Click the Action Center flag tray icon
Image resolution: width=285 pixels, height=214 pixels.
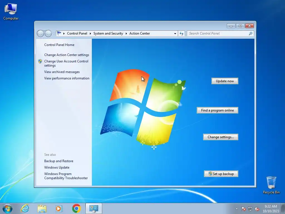point(243,209)
